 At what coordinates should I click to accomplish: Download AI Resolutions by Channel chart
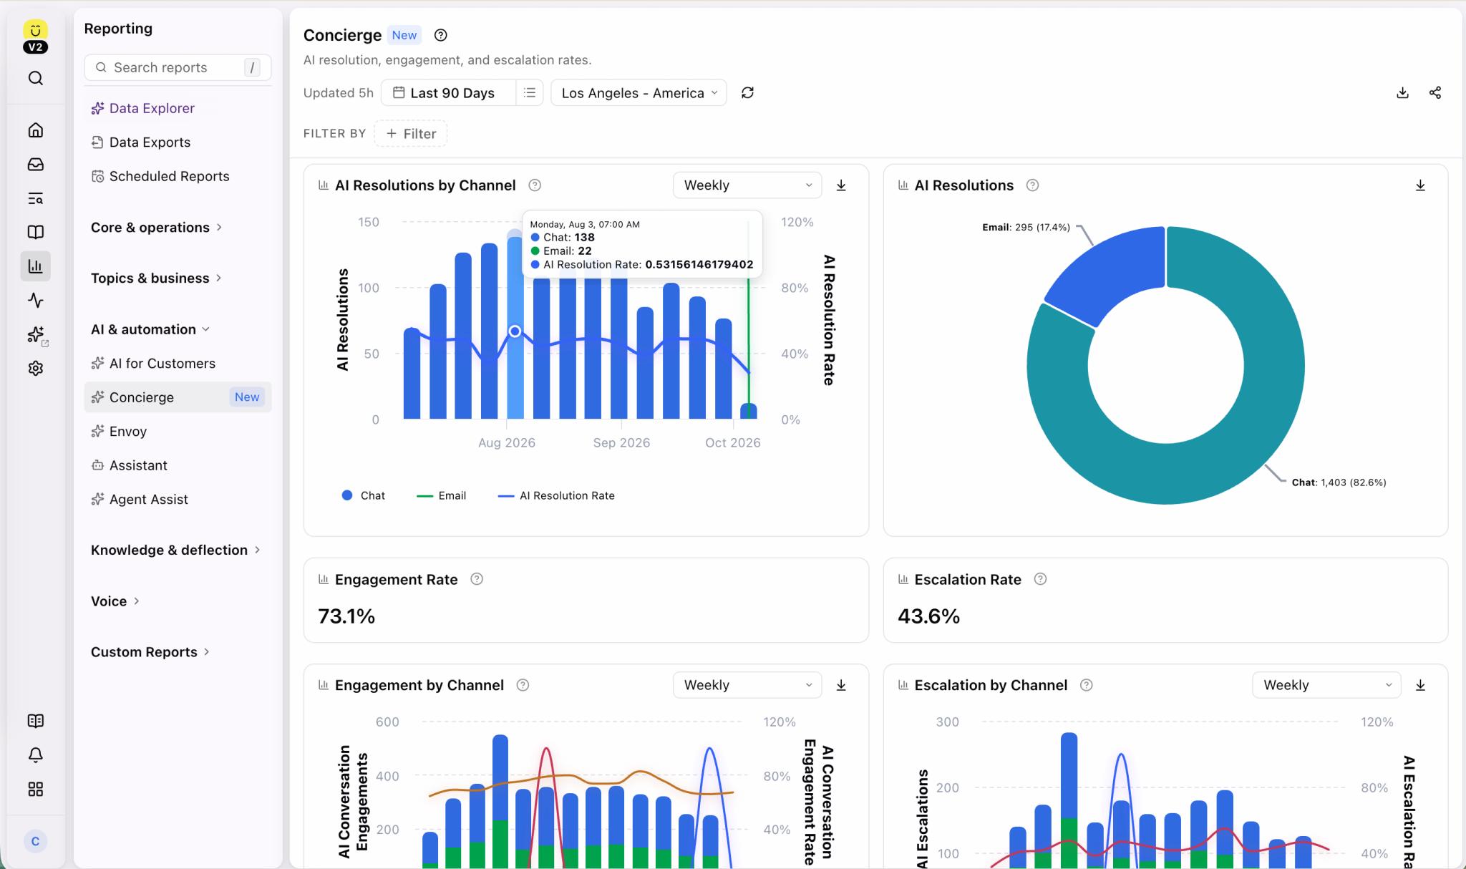(x=841, y=185)
